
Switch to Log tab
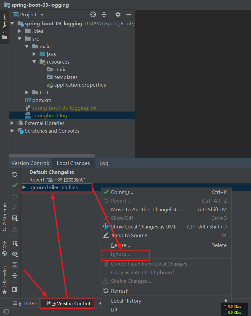pos(104,163)
